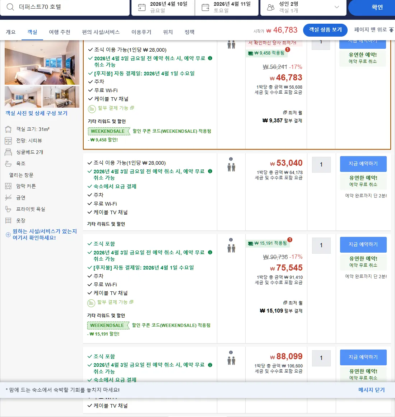Click the WEEKENDSALE ₩15,191 coupon tag
The image size is (395, 417).
click(x=108, y=325)
